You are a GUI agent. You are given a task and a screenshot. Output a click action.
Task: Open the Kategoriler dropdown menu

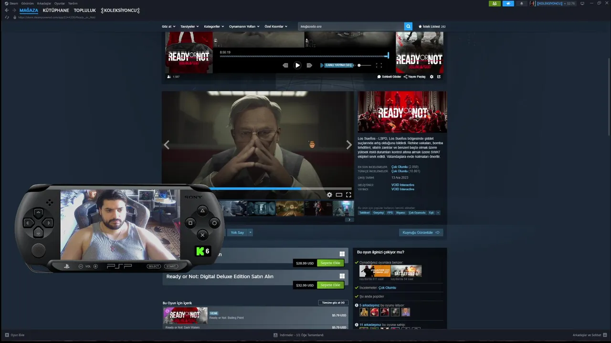(214, 27)
